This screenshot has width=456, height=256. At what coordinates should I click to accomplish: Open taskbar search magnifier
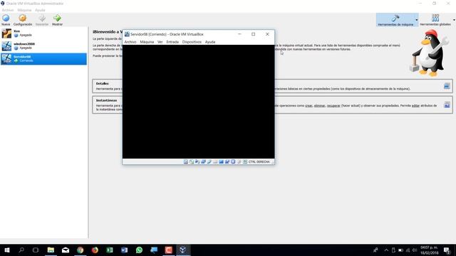[x=21, y=250]
